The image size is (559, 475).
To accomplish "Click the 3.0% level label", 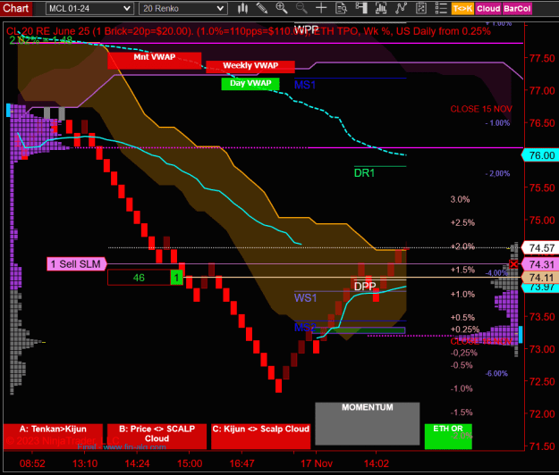I will pyautogui.click(x=460, y=200).
